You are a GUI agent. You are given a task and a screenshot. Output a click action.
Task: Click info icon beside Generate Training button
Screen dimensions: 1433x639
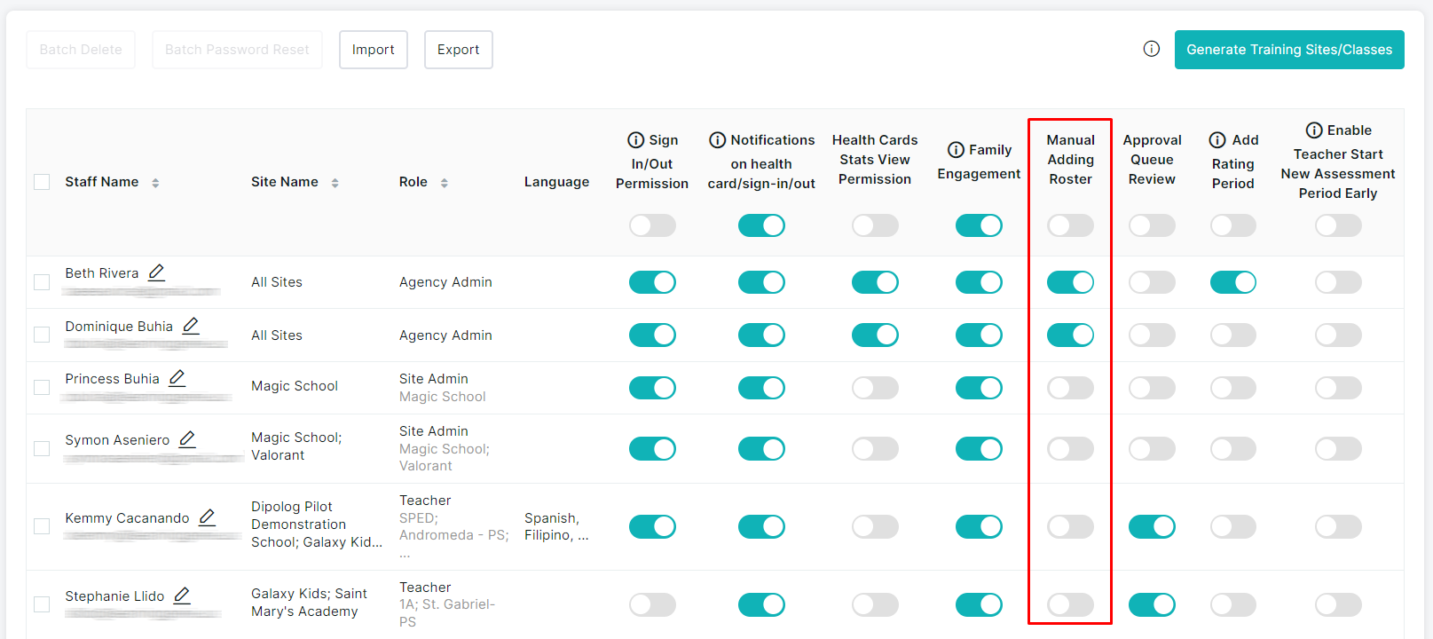[x=1151, y=49]
